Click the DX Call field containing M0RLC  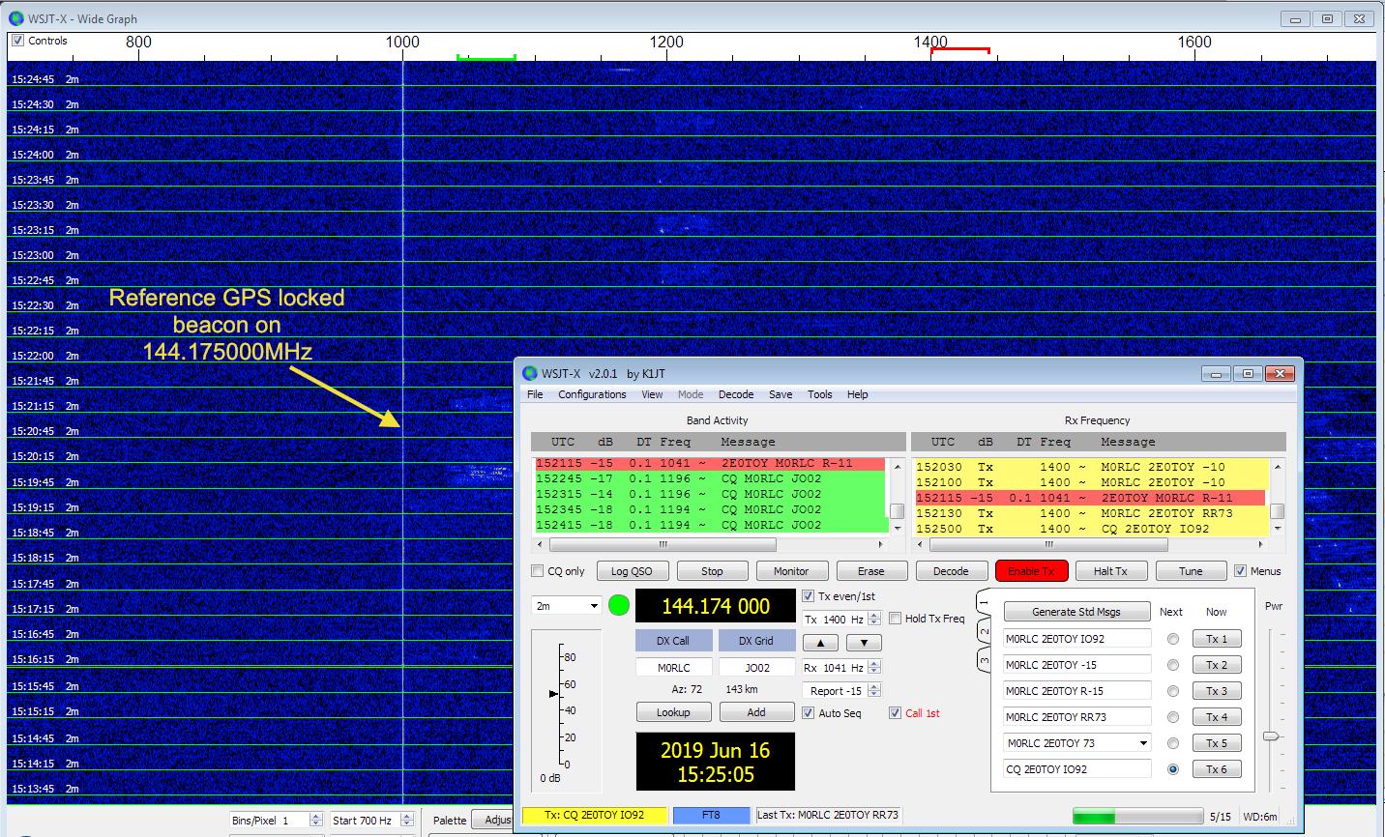click(674, 668)
